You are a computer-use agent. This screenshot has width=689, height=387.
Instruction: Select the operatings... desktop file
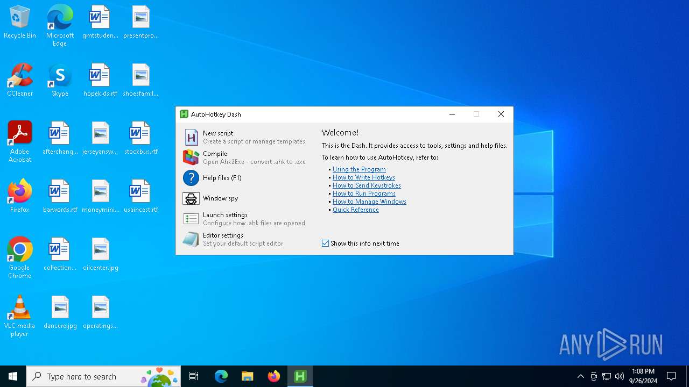click(100, 312)
